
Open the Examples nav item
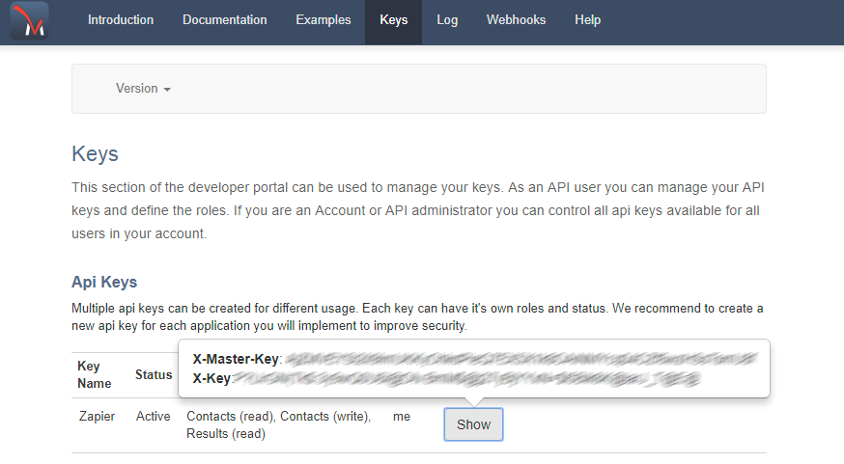click(x=324, y=20)
